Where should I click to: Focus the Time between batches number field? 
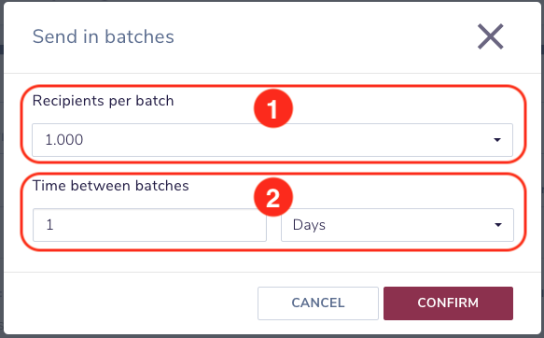(x=149, y=225)
